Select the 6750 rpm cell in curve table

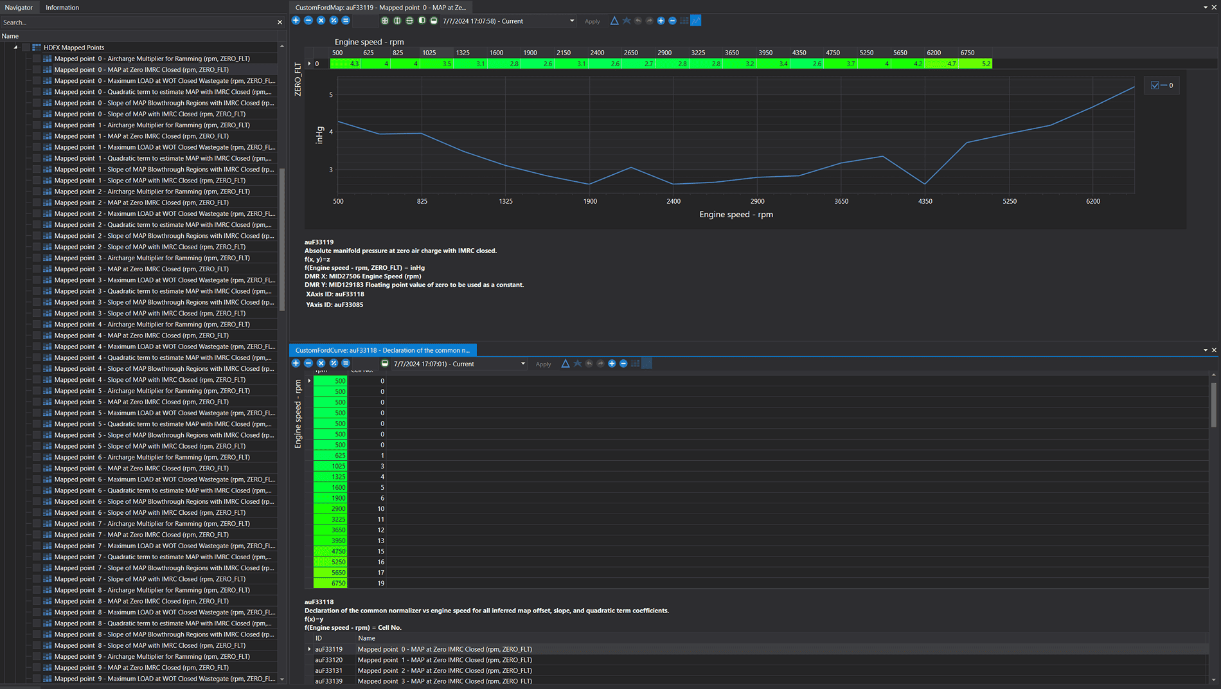point(330,583)
